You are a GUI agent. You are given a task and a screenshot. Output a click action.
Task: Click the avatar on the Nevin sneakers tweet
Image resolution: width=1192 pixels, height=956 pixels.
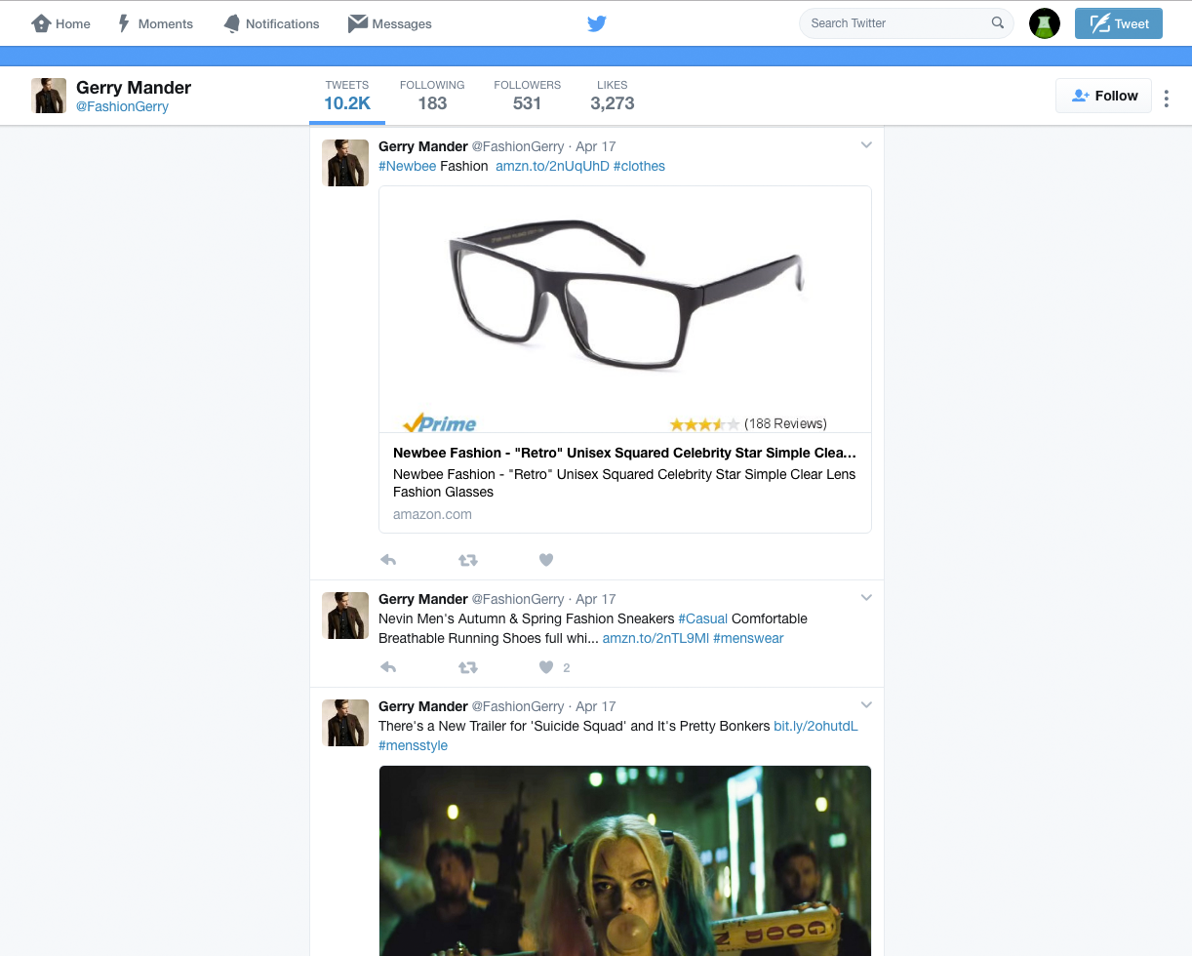coord(345,616)
